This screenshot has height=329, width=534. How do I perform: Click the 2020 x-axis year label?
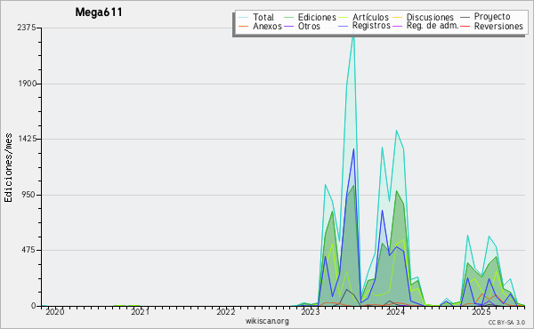click(55, 311)
